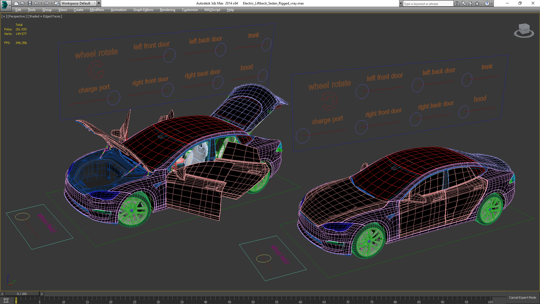Open the Customize menu
Screen dimensions: 540x304
(x=190, y=10)
